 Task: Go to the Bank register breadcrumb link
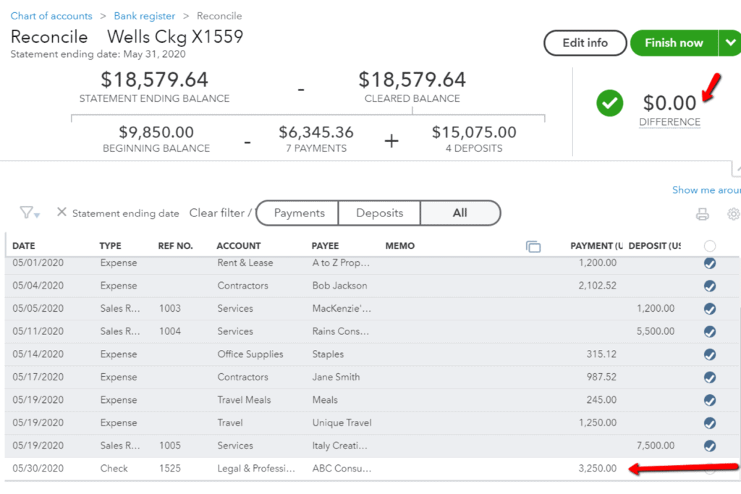point(144,16)
